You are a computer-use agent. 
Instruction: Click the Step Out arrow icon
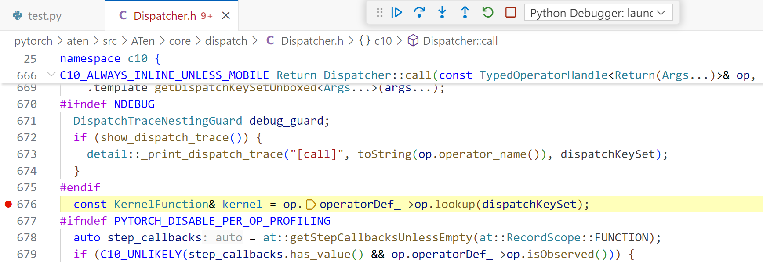click(x=465, y=12)
